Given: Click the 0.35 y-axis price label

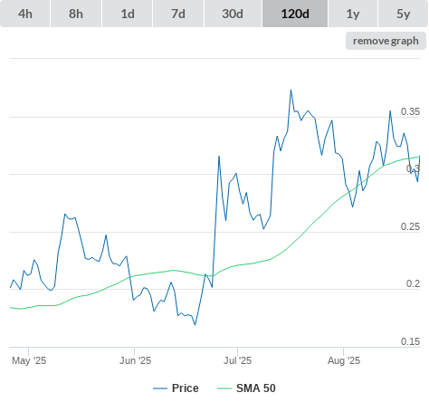Looking at the screenshot, I should [410, 111].
